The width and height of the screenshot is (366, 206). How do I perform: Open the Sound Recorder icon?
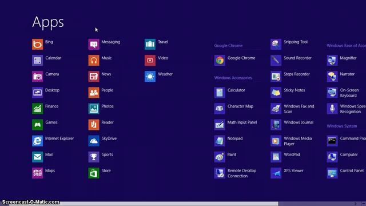point(276,61)
